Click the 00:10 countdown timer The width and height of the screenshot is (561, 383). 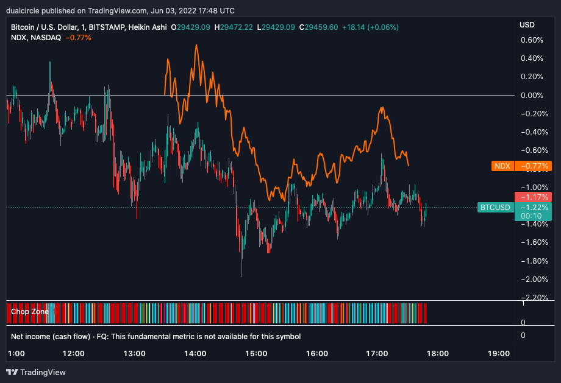531,216
